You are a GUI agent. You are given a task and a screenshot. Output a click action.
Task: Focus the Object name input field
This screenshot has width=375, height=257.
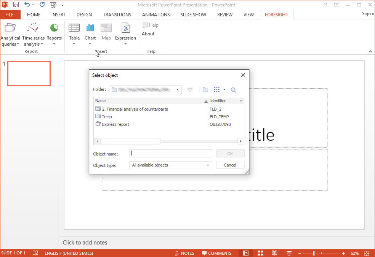[170, 154]
